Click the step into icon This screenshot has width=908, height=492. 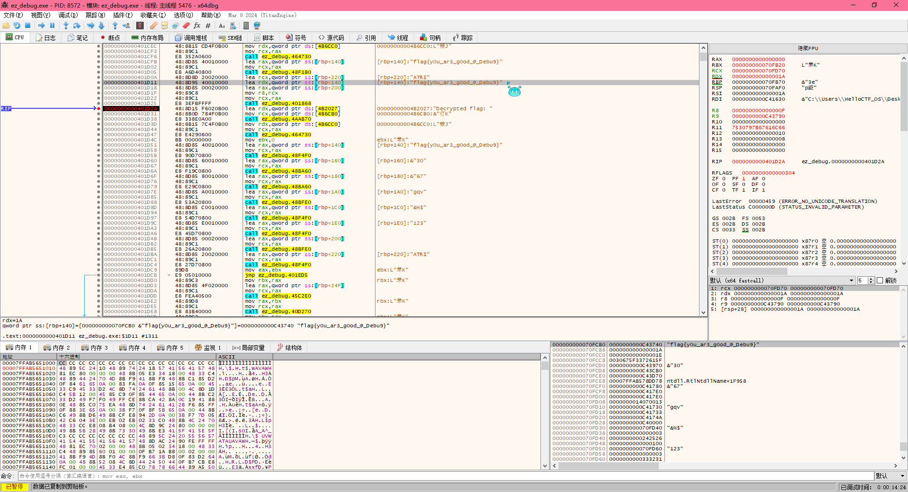(x=66, y=26)
